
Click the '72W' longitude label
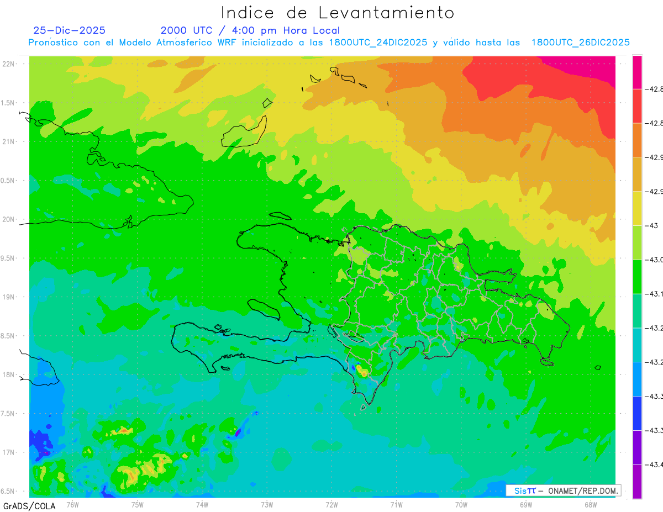pos(331,504)
